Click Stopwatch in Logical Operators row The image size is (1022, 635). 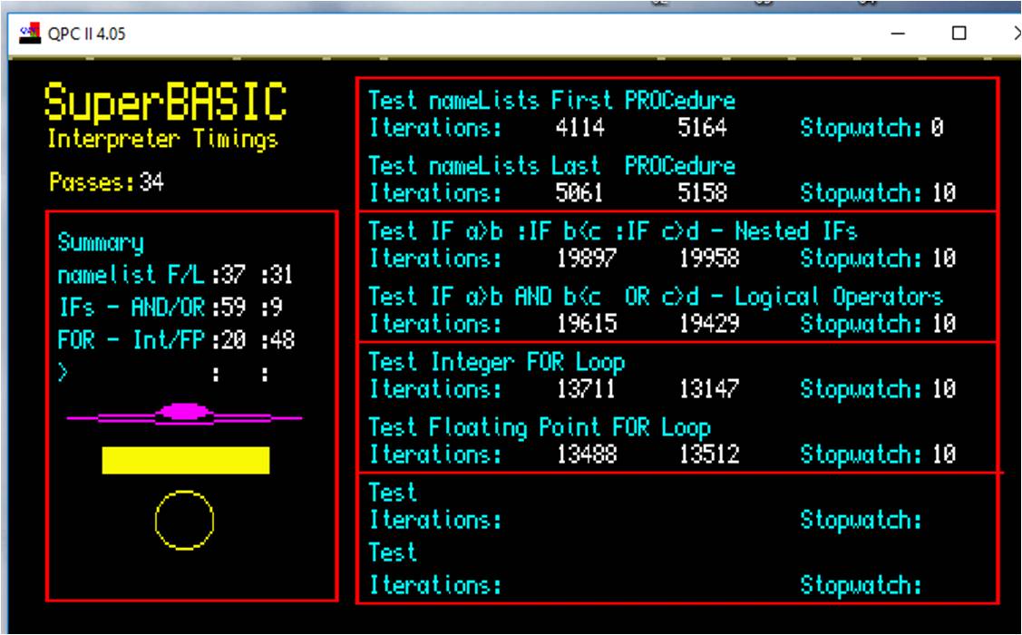click(x=877, y=323)
